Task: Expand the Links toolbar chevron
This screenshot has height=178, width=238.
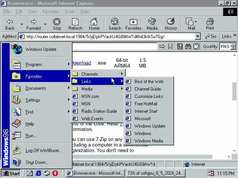Action: pos(235,35)
